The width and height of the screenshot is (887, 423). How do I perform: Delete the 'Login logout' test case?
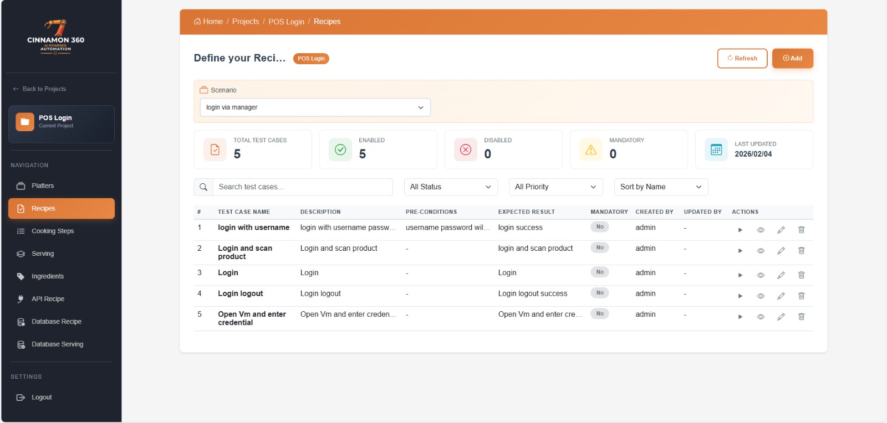pos(801,296)
